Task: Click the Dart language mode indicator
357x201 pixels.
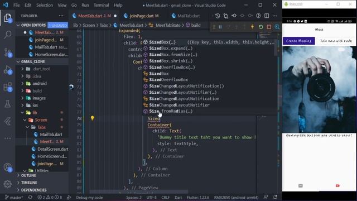Action: click(178, 197)
